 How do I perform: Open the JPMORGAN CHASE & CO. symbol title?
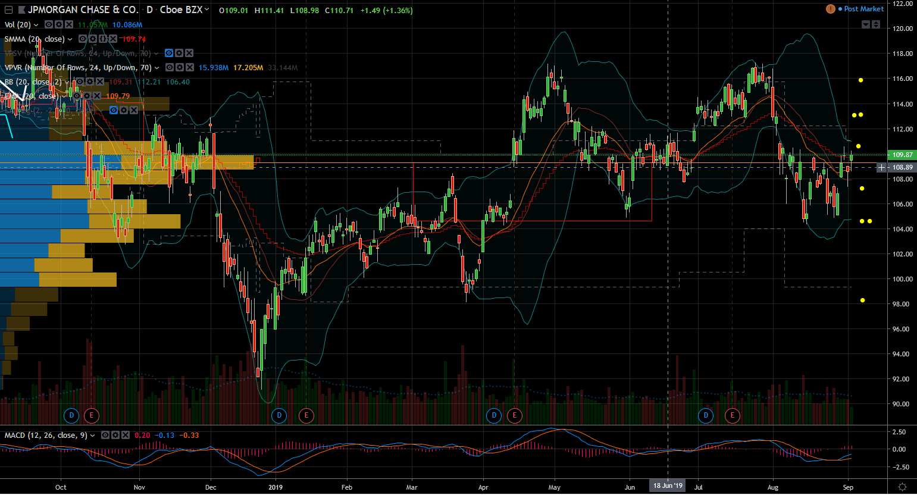coord(83,10)
